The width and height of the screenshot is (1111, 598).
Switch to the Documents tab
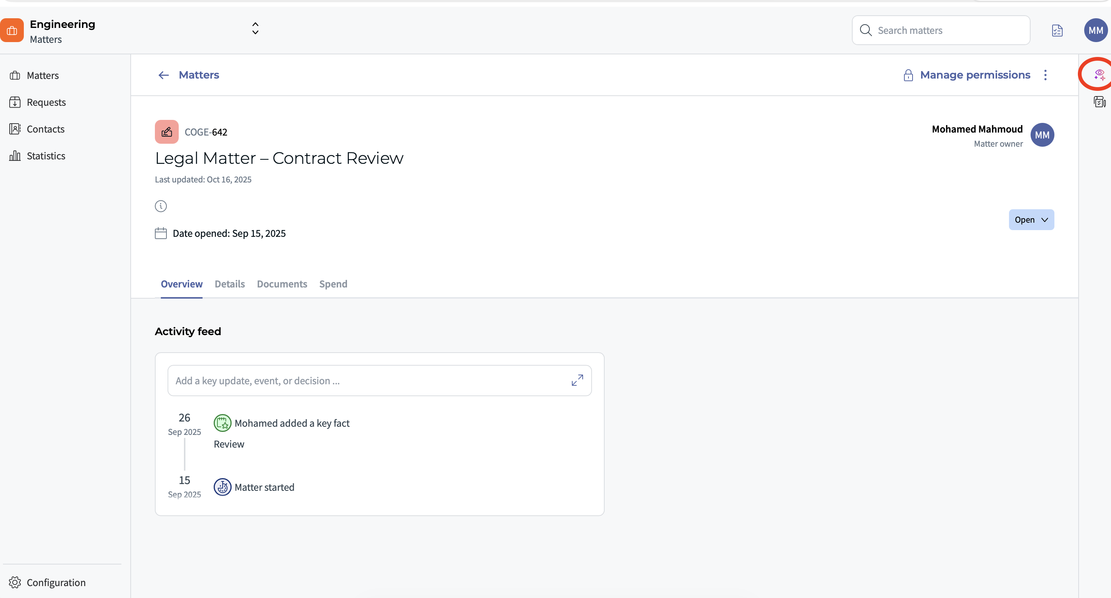pos(281,284)
